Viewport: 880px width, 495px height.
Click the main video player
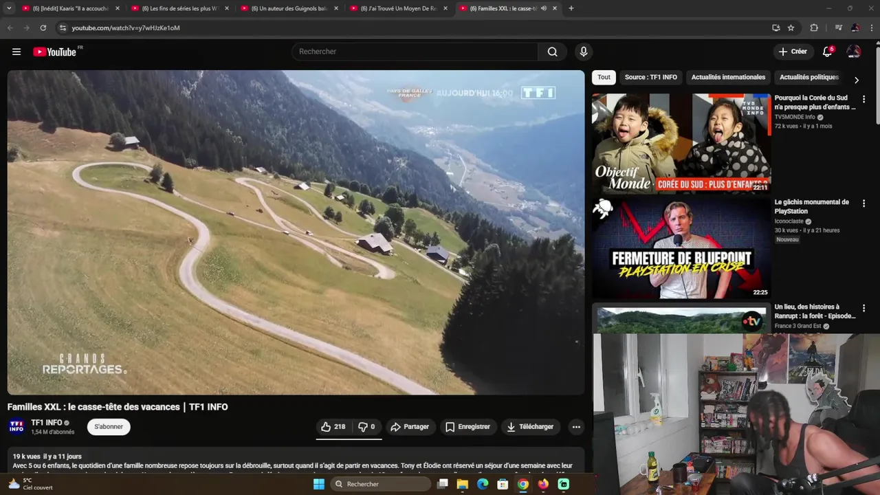[296, 232]
